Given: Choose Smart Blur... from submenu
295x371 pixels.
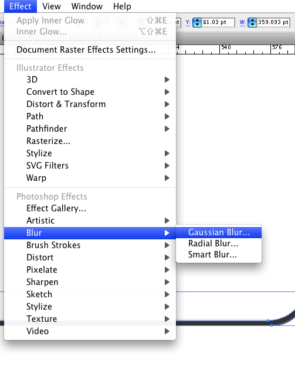Looking at the screenshot, I should 219,255.
